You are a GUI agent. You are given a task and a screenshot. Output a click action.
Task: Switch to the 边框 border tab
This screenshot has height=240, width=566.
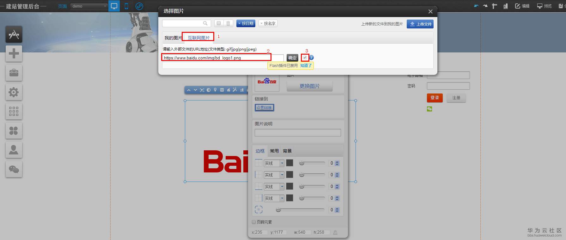coord(260,151)
